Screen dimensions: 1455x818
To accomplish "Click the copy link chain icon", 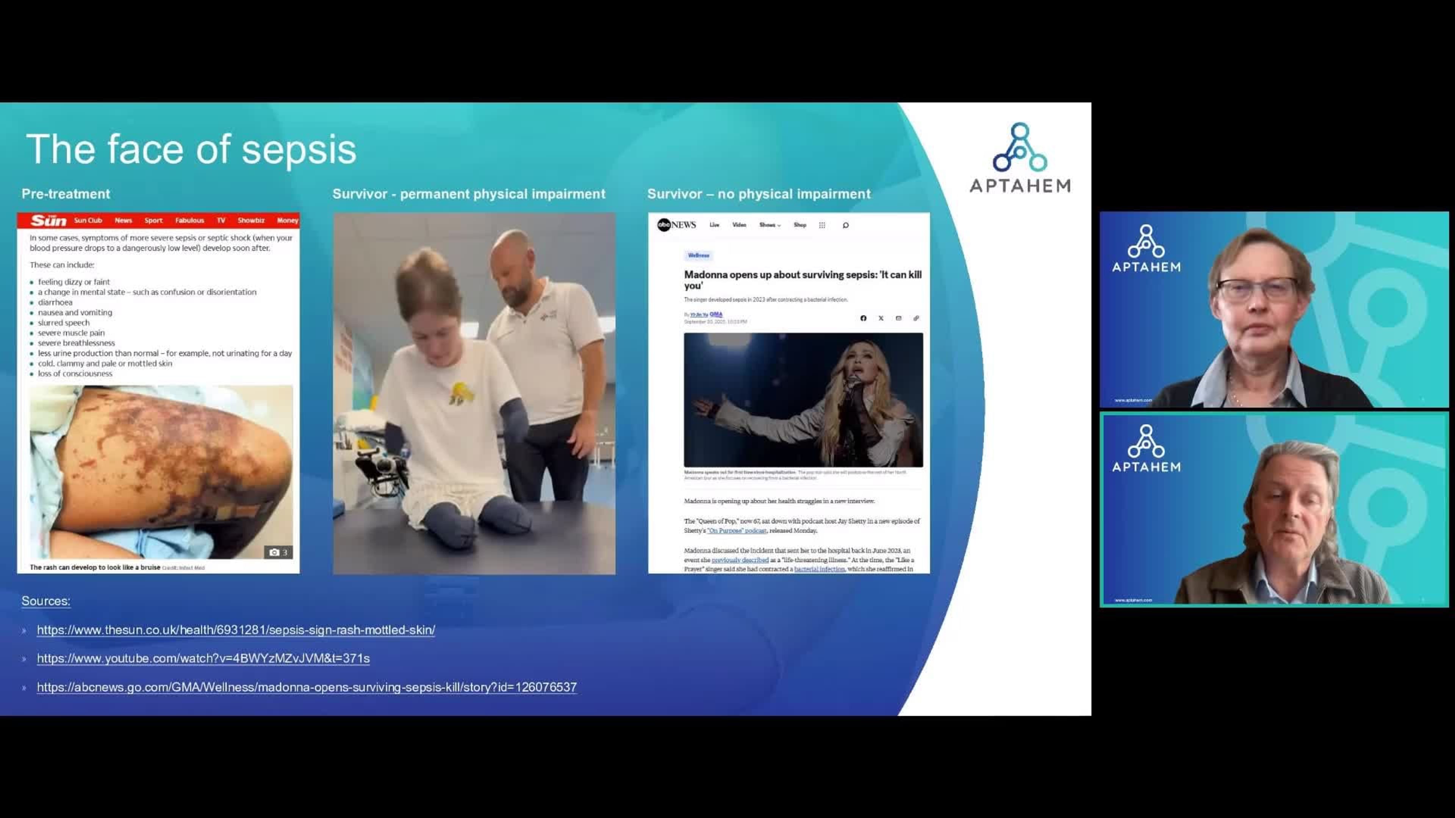I will [x=916, y=318].
